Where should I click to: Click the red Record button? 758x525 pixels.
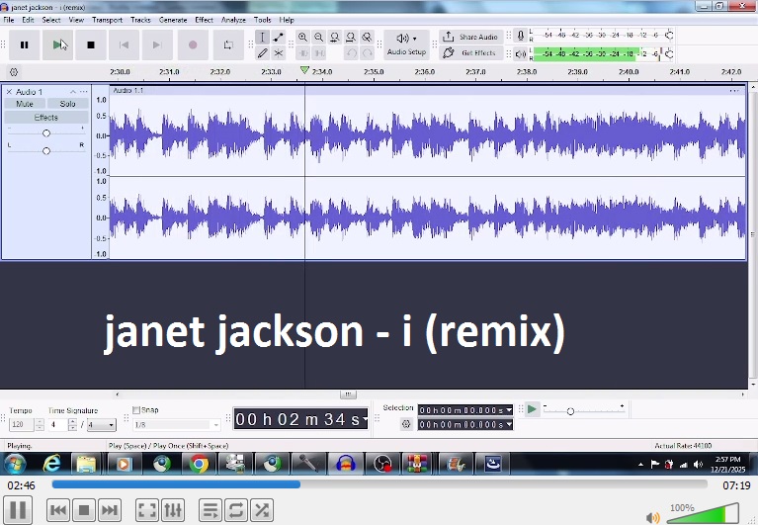click(x=193, y=44)
